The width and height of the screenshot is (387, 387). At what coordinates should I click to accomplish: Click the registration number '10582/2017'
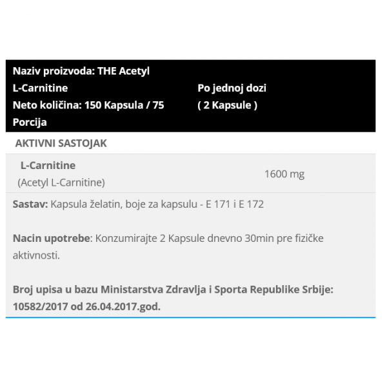[x=40, y=306]
